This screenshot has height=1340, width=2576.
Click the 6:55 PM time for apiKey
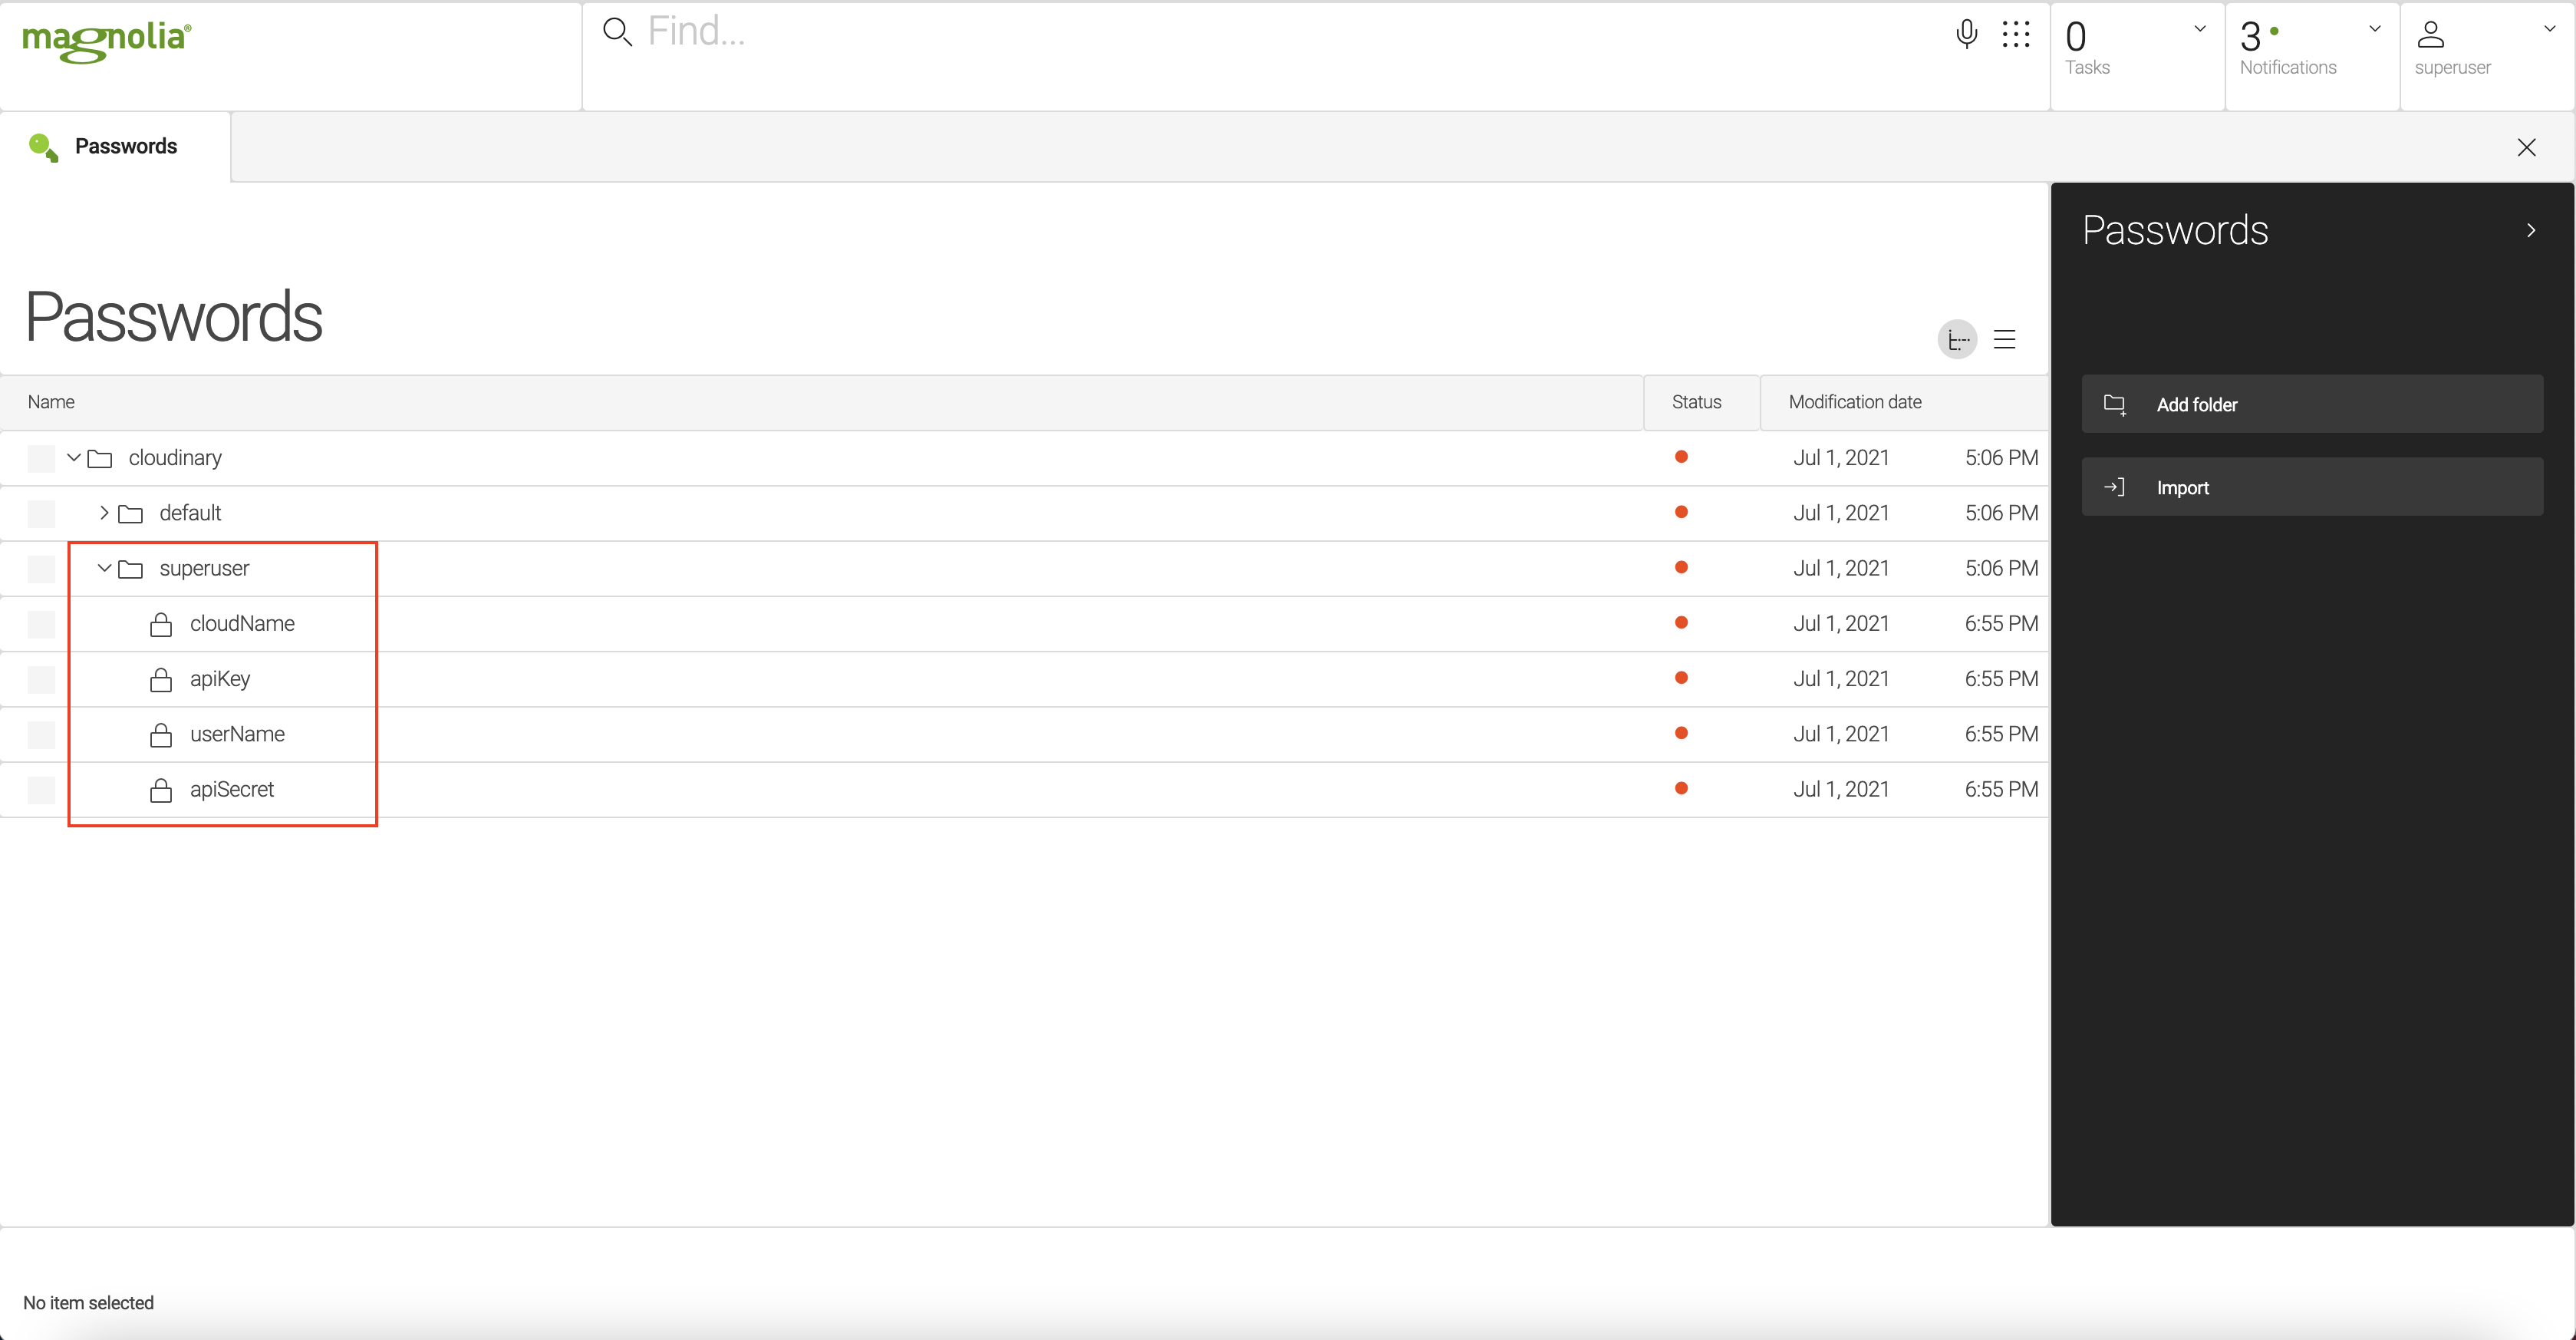(2001, 678)
